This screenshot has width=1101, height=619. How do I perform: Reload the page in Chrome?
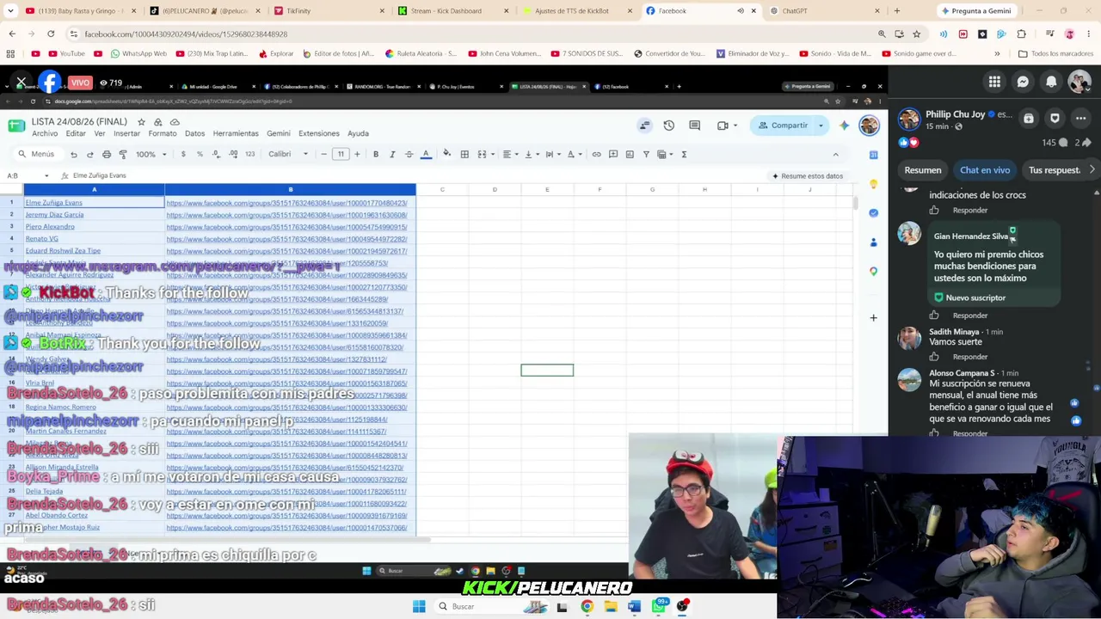(51, 34)
